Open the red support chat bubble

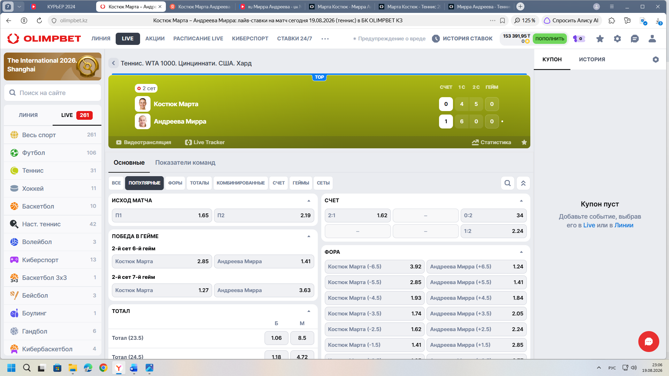649,342
